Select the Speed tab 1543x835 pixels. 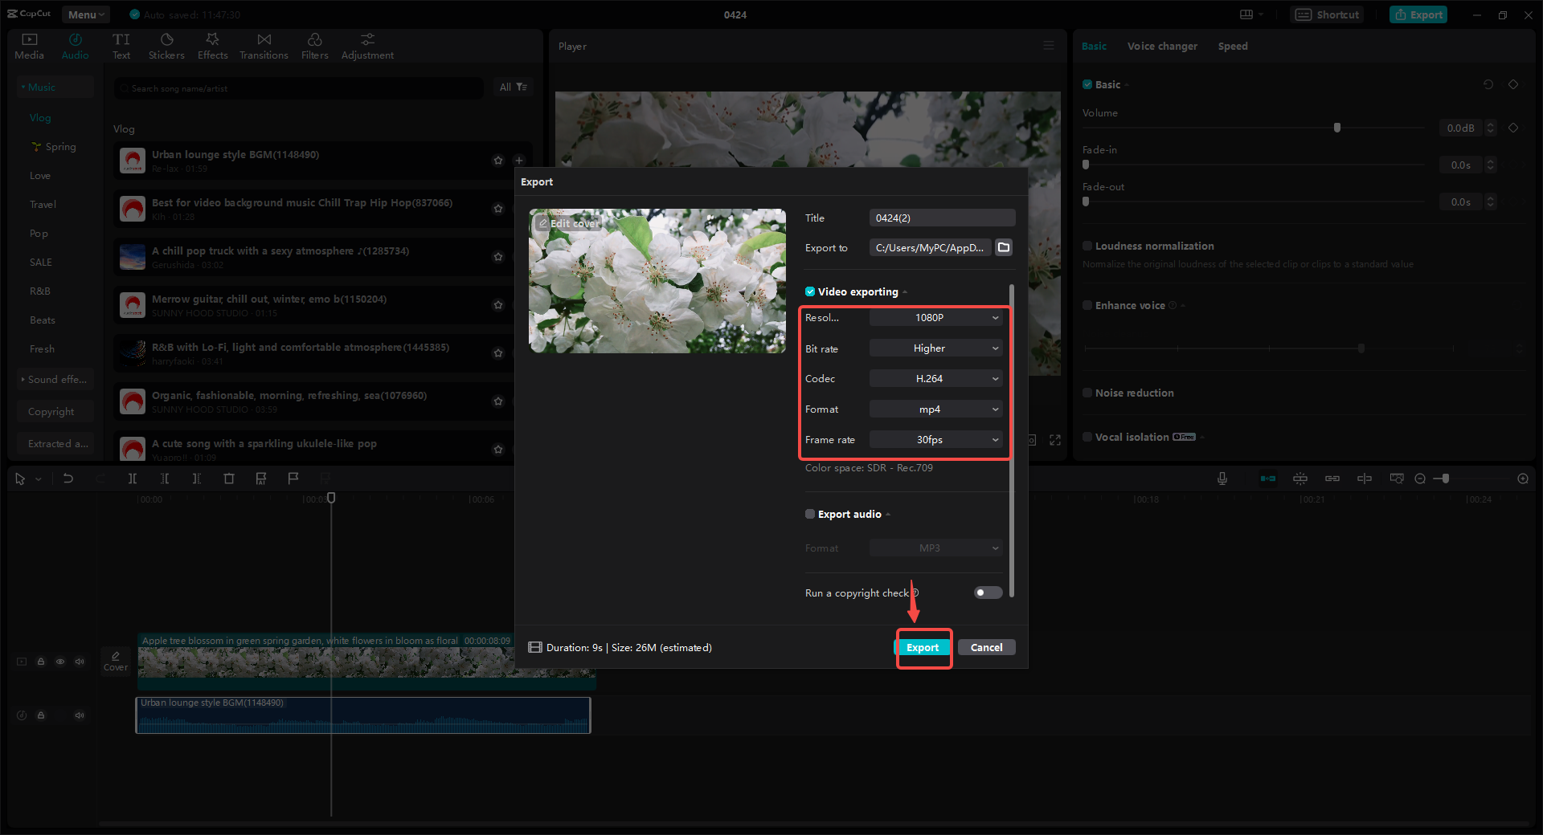point(1232,46)
